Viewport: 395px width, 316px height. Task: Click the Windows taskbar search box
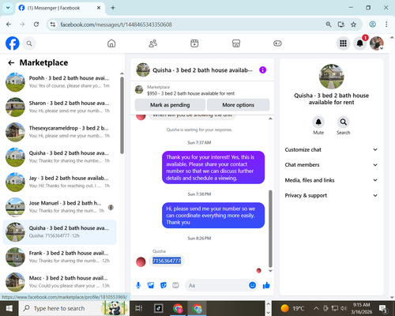73,308
